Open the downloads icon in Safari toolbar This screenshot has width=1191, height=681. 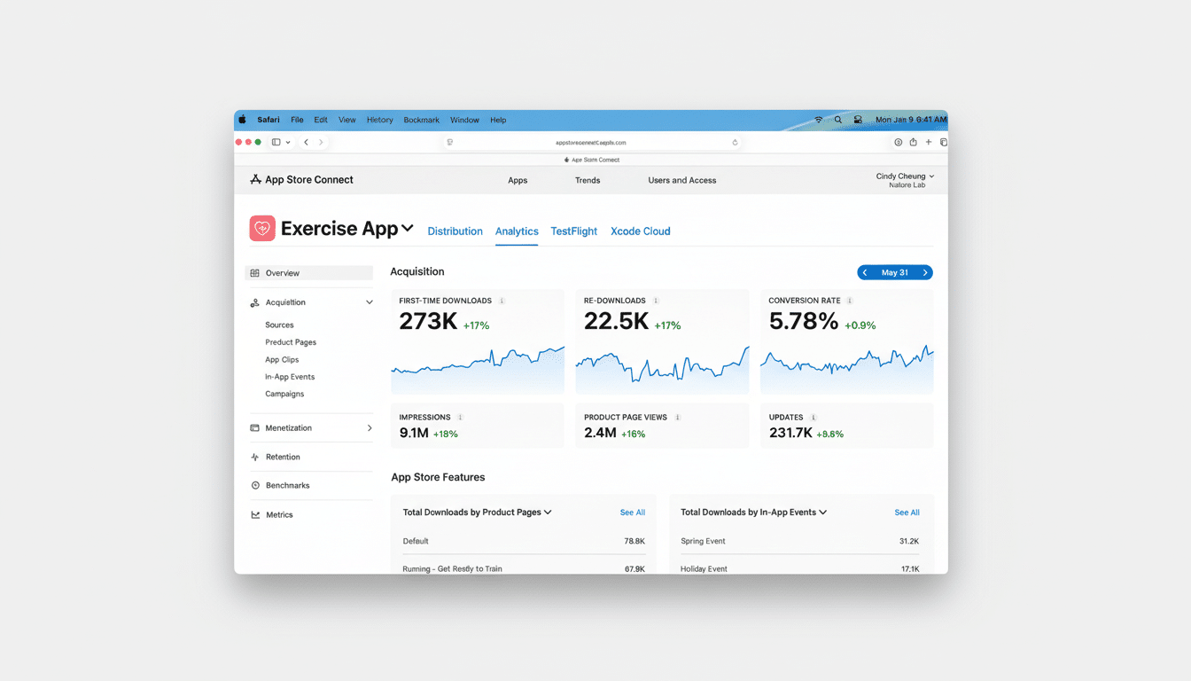898,142
